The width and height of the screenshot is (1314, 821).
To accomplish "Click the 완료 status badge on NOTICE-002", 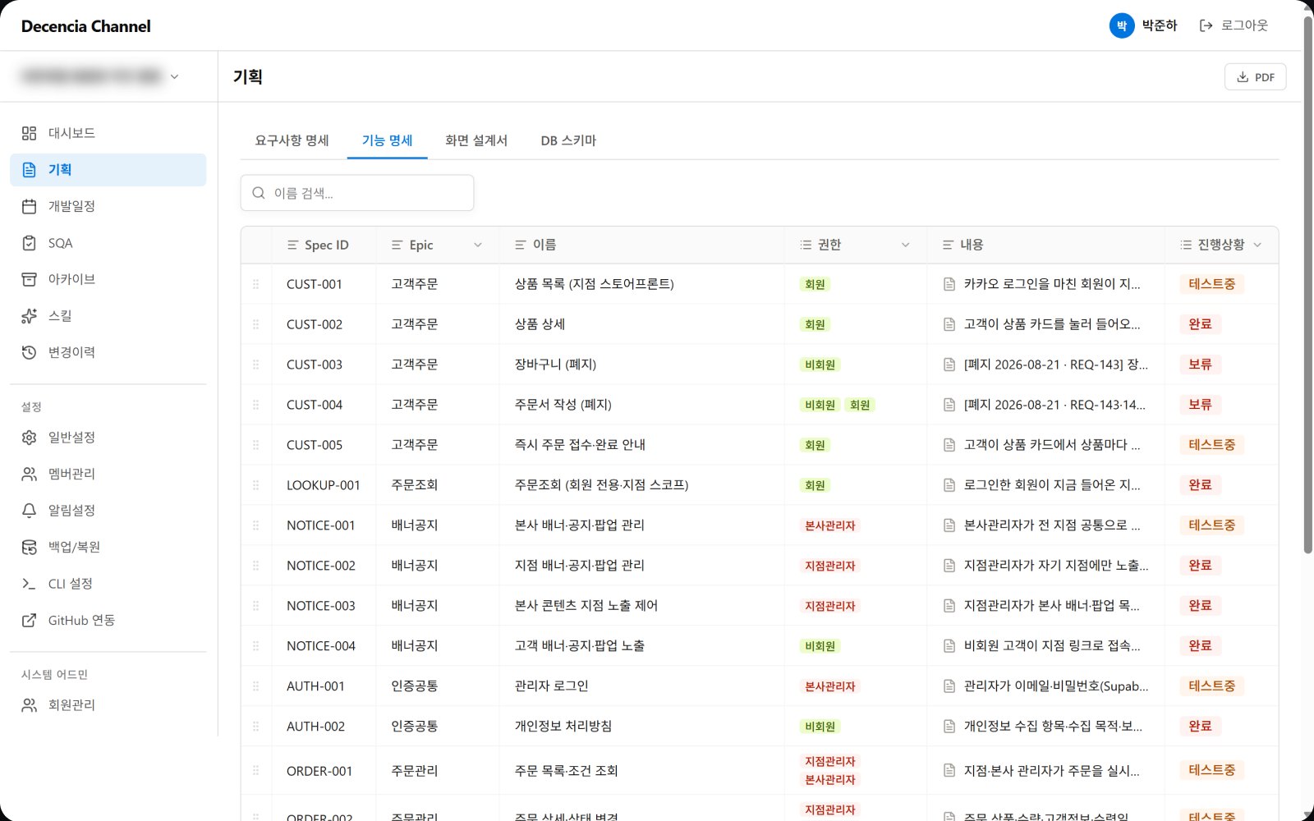I will [x=1201, y=566].
